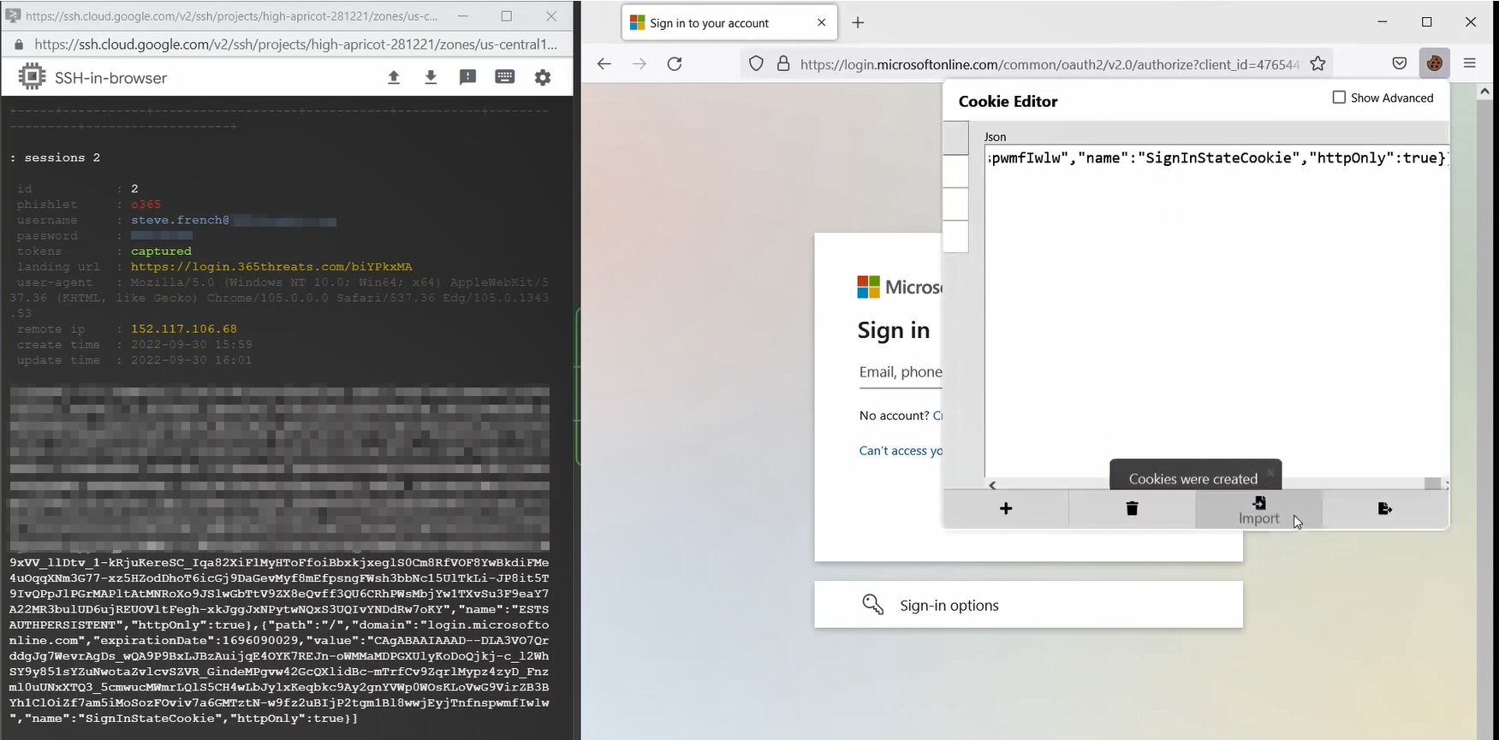Delete all cookies with trash icon
This screenshot has height=740, width=1499.
tap(1132, 509)
